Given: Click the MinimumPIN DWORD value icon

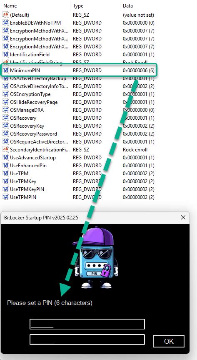Looking at the screenshot, I should pos(6,70).
